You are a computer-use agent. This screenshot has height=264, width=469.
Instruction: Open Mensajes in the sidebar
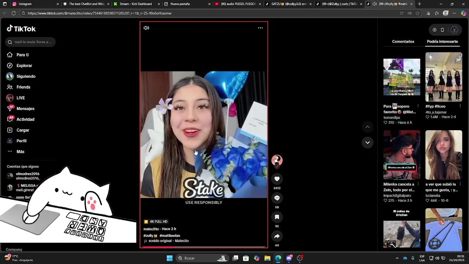[25, 109]
